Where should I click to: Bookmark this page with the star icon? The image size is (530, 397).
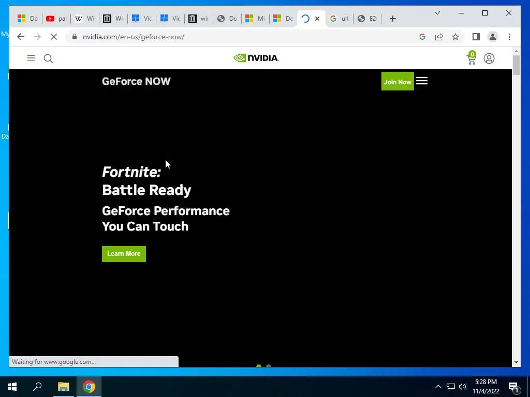[455, 37]
